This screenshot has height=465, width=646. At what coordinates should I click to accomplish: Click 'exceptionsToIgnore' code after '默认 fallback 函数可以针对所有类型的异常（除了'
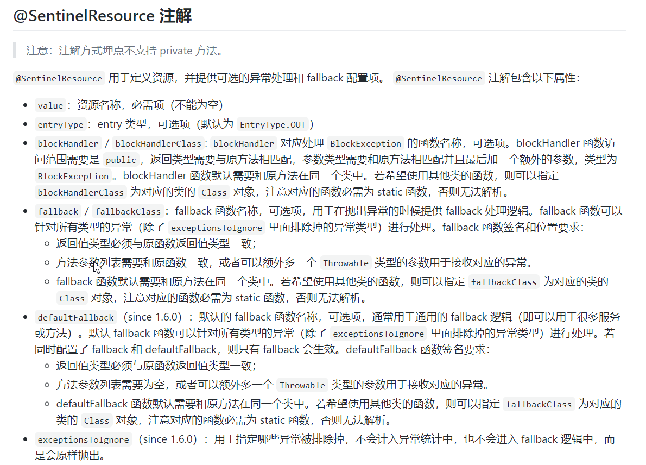coord(378,334)
